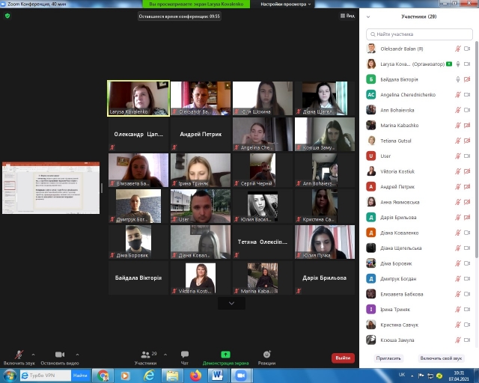Open File Explorer folder icon in the taskbar

tap(172, 376)
